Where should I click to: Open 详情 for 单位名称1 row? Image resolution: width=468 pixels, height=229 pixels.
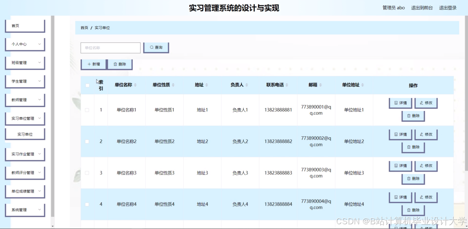[x=400, y=103]
